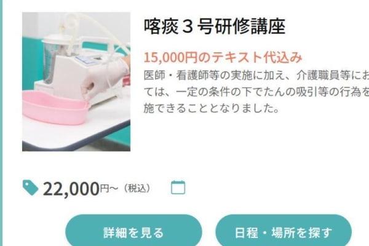
Task: Click the calendar icon beside the price
Action: tap(178, 188)
